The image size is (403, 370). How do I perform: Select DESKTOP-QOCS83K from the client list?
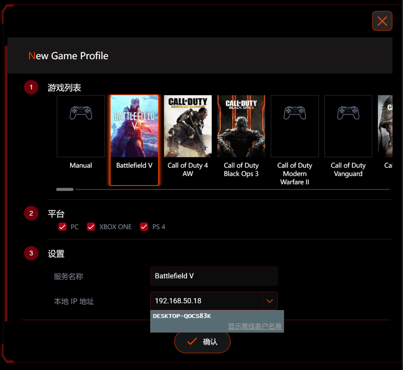coord(182,316)
